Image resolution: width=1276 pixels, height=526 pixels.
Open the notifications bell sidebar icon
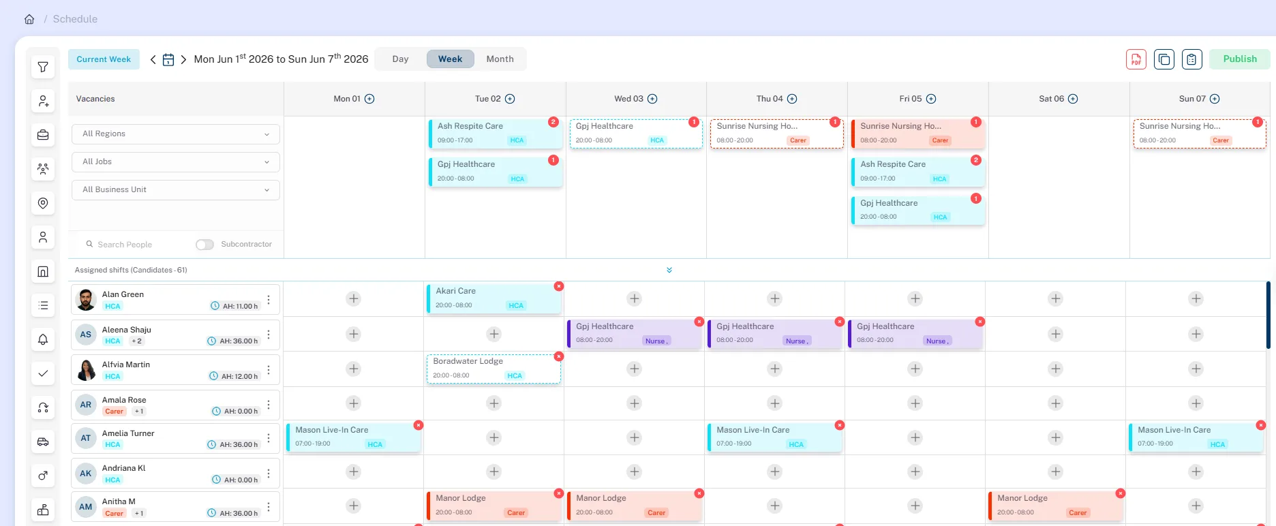[43, 339]
